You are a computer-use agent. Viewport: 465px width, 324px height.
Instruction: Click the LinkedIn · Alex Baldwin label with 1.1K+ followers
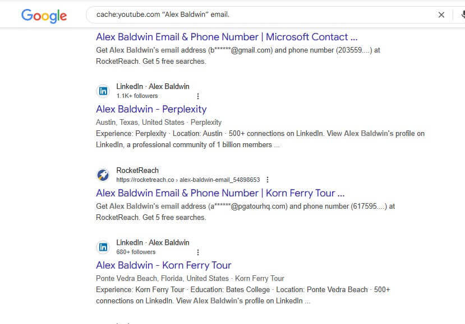pos(153,86)
